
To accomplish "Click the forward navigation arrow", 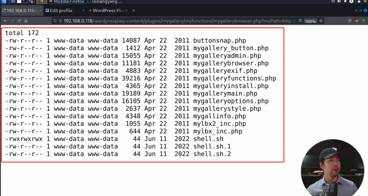I will pos(12,21).
